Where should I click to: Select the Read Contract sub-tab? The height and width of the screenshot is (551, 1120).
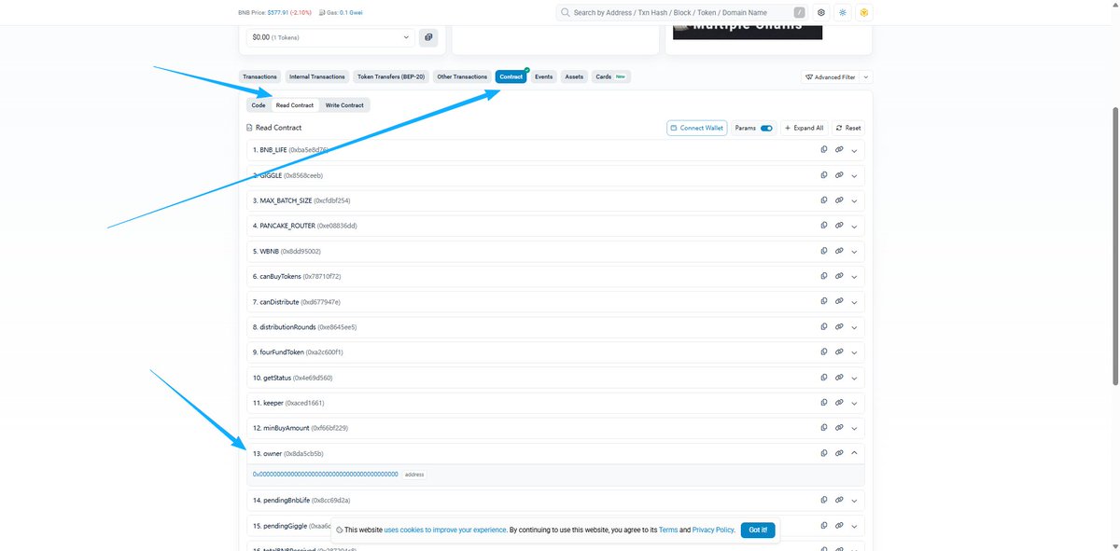point(295,105)
